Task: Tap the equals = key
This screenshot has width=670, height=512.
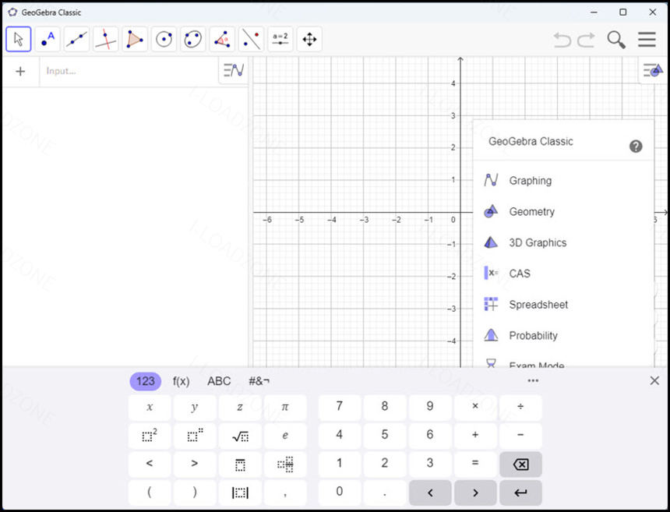Action: [475, 463]
